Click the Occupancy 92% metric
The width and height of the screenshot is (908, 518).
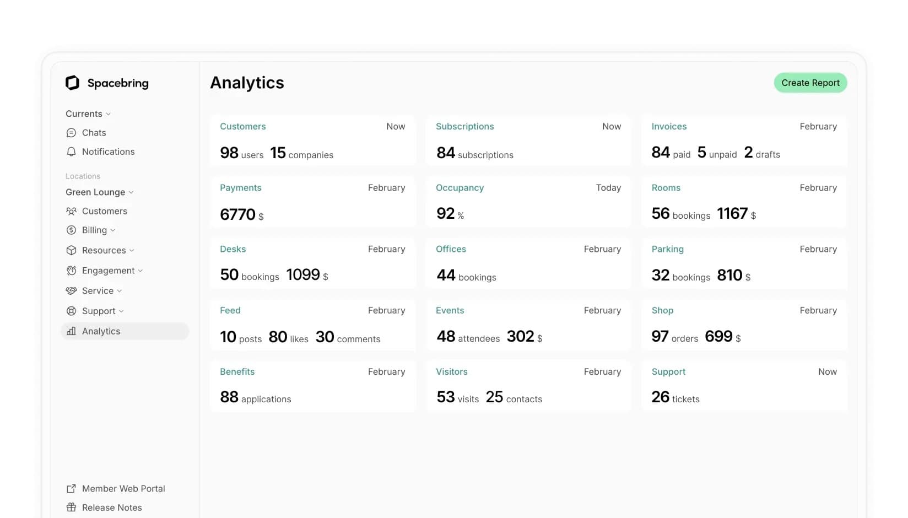[450, 213]
